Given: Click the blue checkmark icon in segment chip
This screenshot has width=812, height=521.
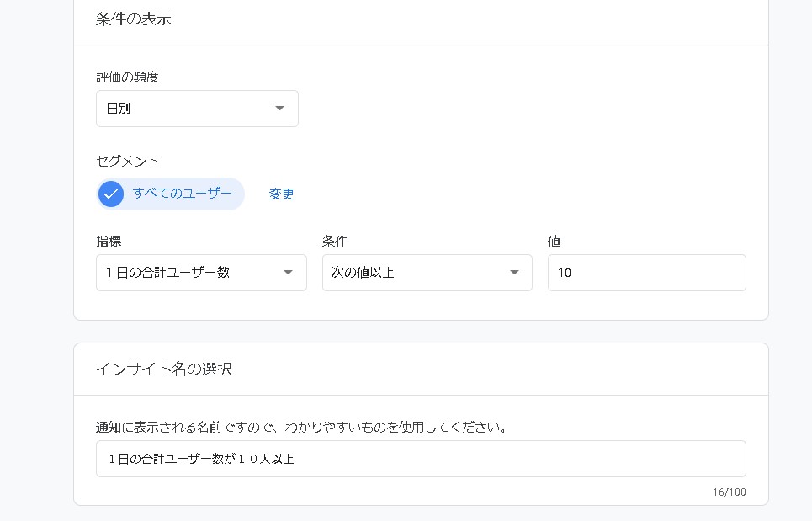Looking at the screenshot, I should click(110, 194).
